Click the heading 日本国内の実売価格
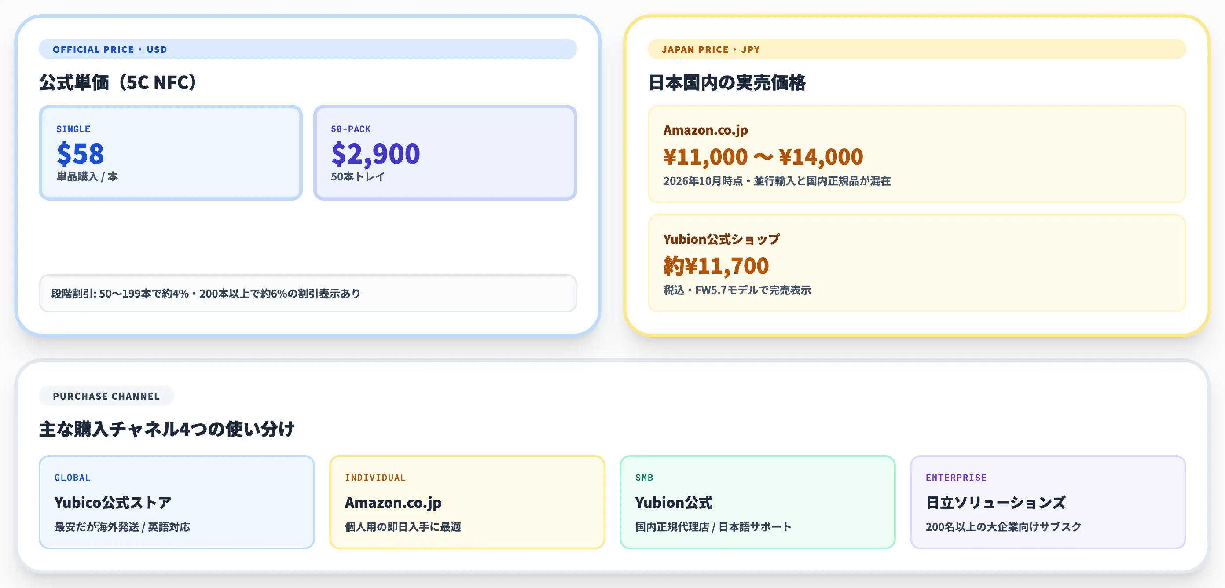The image size is (1225, 588). coord(726,82)
